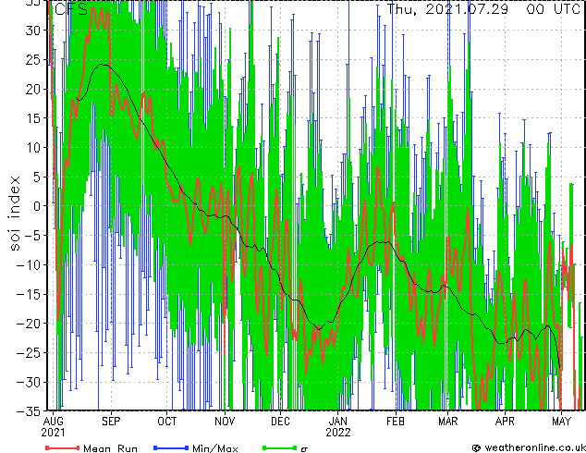586x453 pixels.
Task: Click the JAN 2022 axis label
Action: [338, 427]
